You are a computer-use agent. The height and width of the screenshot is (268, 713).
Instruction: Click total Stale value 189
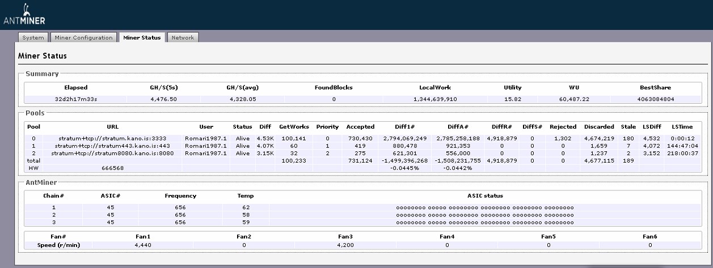628,161
